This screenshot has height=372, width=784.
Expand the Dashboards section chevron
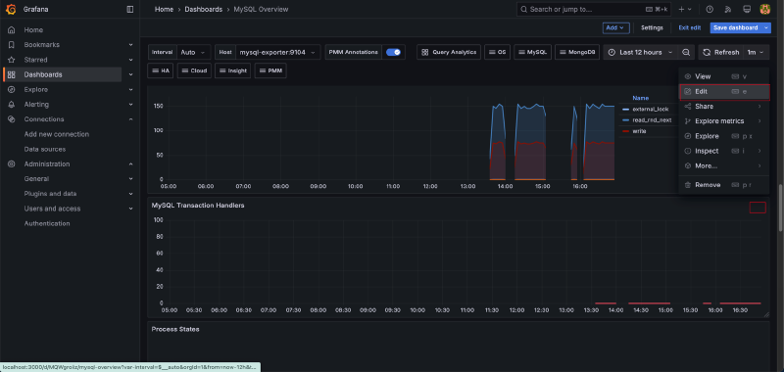click(x=130, y=74)
